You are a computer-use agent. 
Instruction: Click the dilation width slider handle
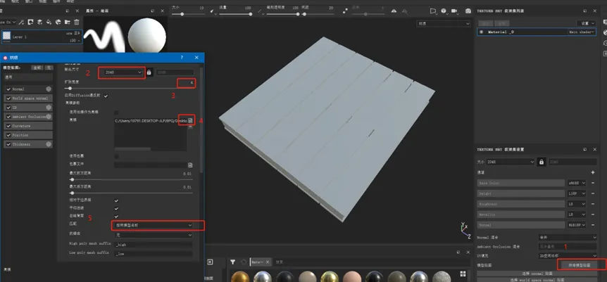(72, 88)
